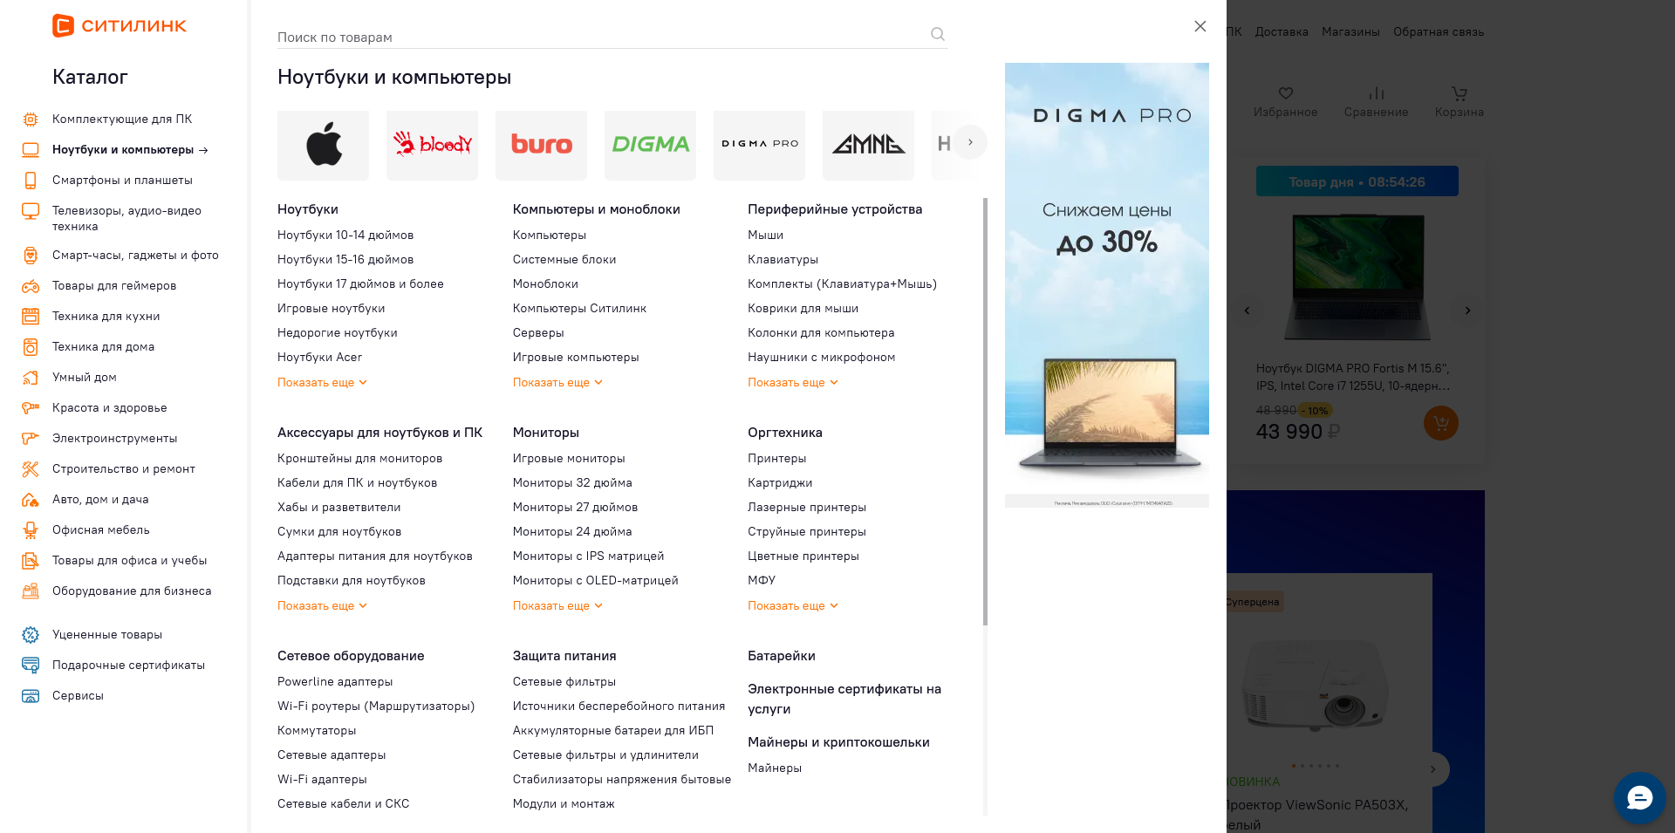Image resolution: width=1675 pixels, height=833 pixels.
Task: Open Уцененные товары section
Action: (x=107, y=635)
